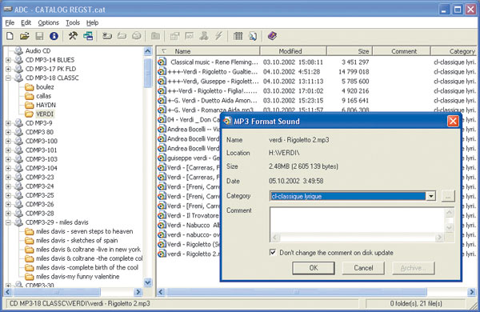Click the greyed text label rename toolbar icon
The width and height of the screenshot is (480, 312).
tap(189, 36)
